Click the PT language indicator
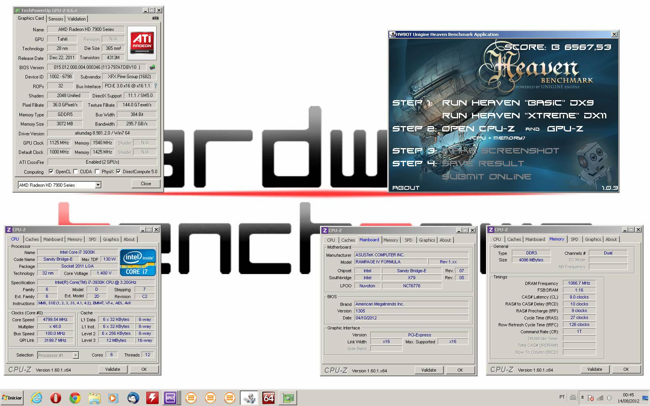 click(x=562, y=397)
